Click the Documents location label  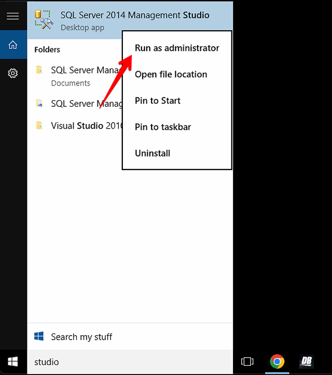(x=71, y=83)
